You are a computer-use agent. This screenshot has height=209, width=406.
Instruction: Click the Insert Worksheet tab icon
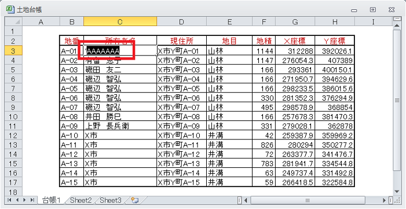[x=134, y=200]
